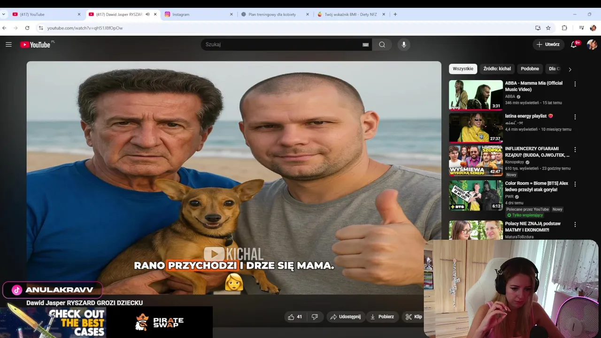The image size is (601, 338).
Task: Open options menu for the Polacy NIE ZNAJĄ video
Action: pos(575,224)
